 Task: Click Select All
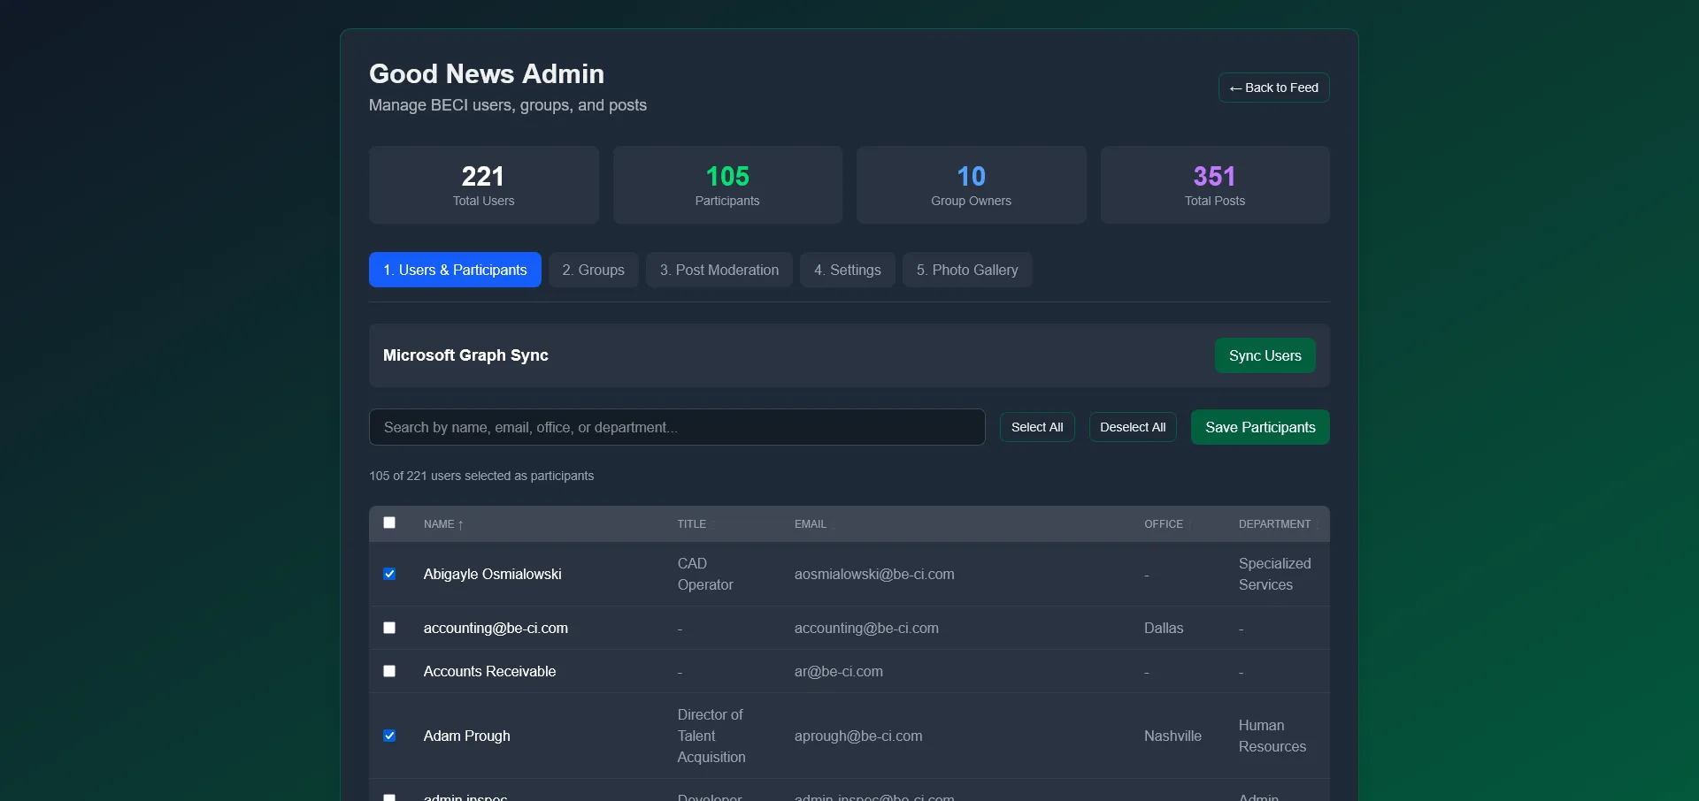pos(1037,427)
